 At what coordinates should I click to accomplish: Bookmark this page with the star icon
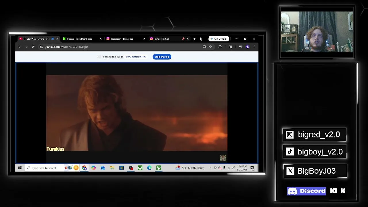210,47
